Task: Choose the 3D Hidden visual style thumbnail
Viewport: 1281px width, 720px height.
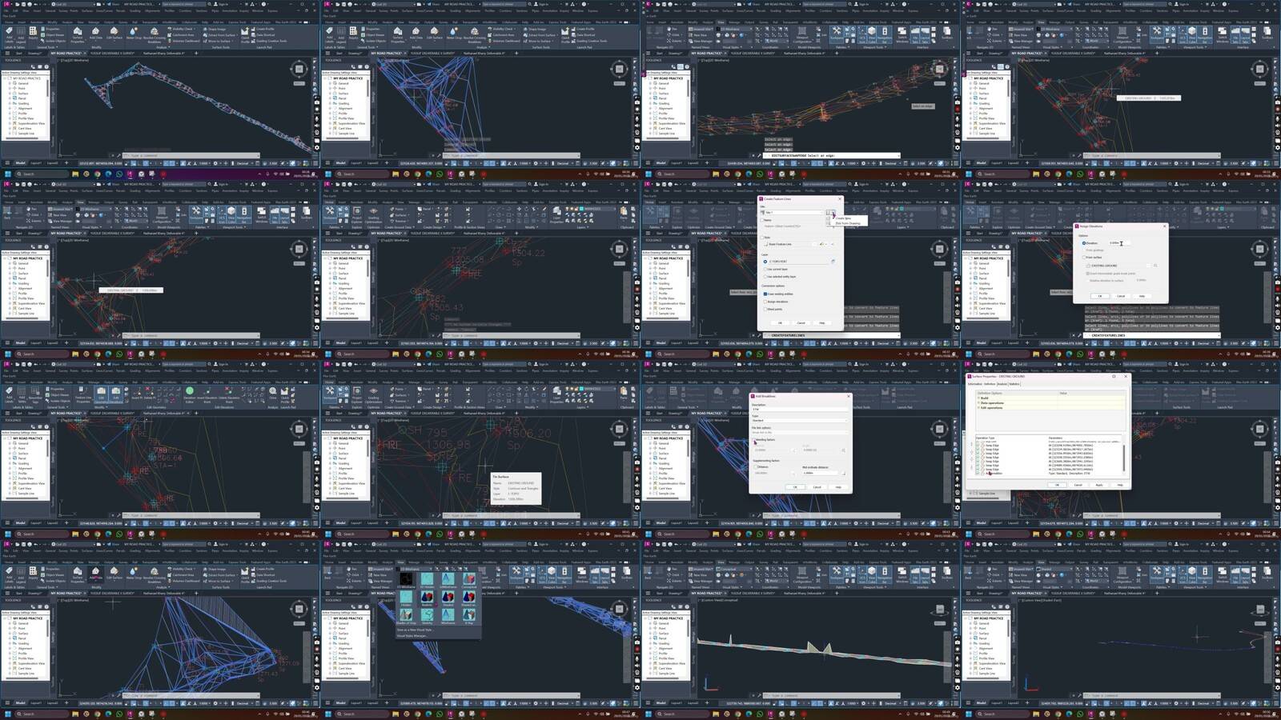Action: tap(427, 580)
